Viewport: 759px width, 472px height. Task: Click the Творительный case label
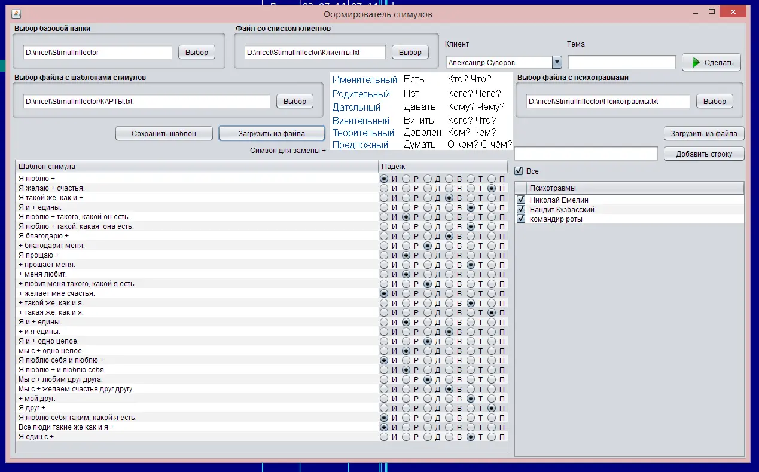pyautogui.click(x=363, y=133)
